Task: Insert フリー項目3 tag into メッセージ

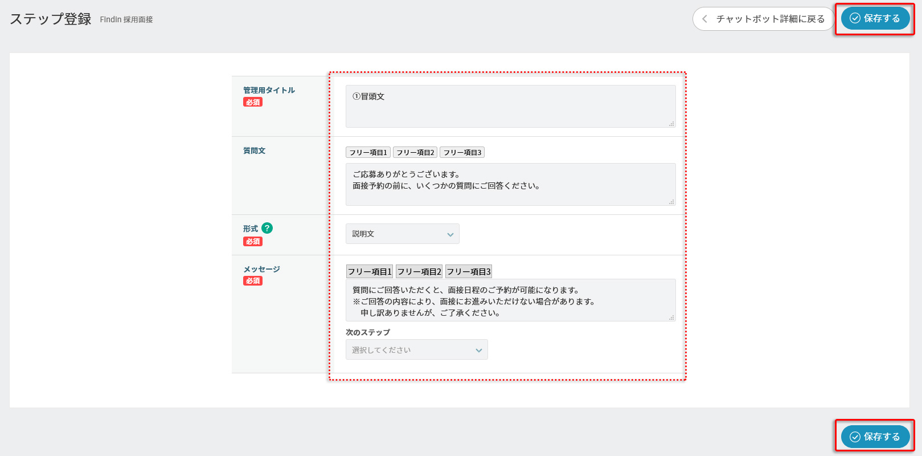Action: coord(468,272)
